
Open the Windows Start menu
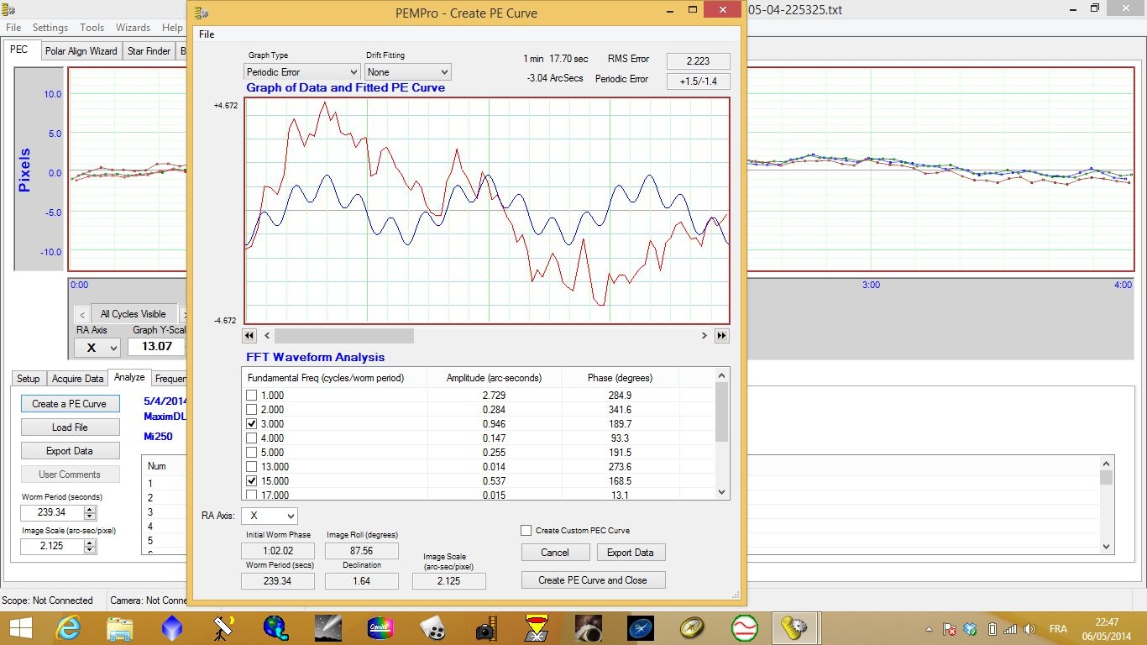[20, 628]
